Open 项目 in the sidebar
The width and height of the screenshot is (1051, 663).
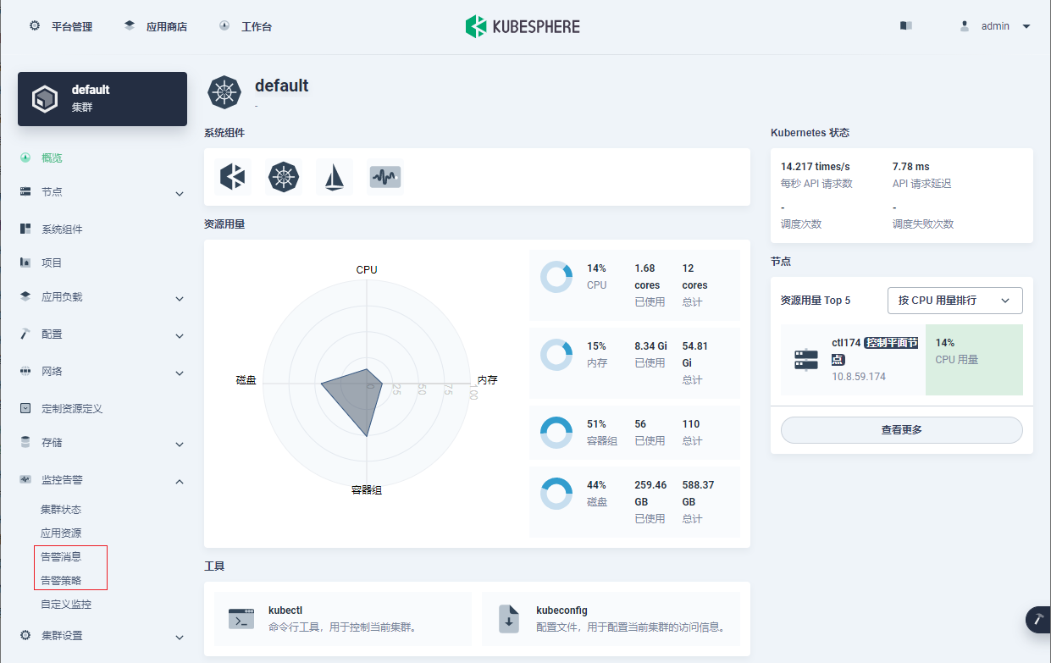pos(52,263)
